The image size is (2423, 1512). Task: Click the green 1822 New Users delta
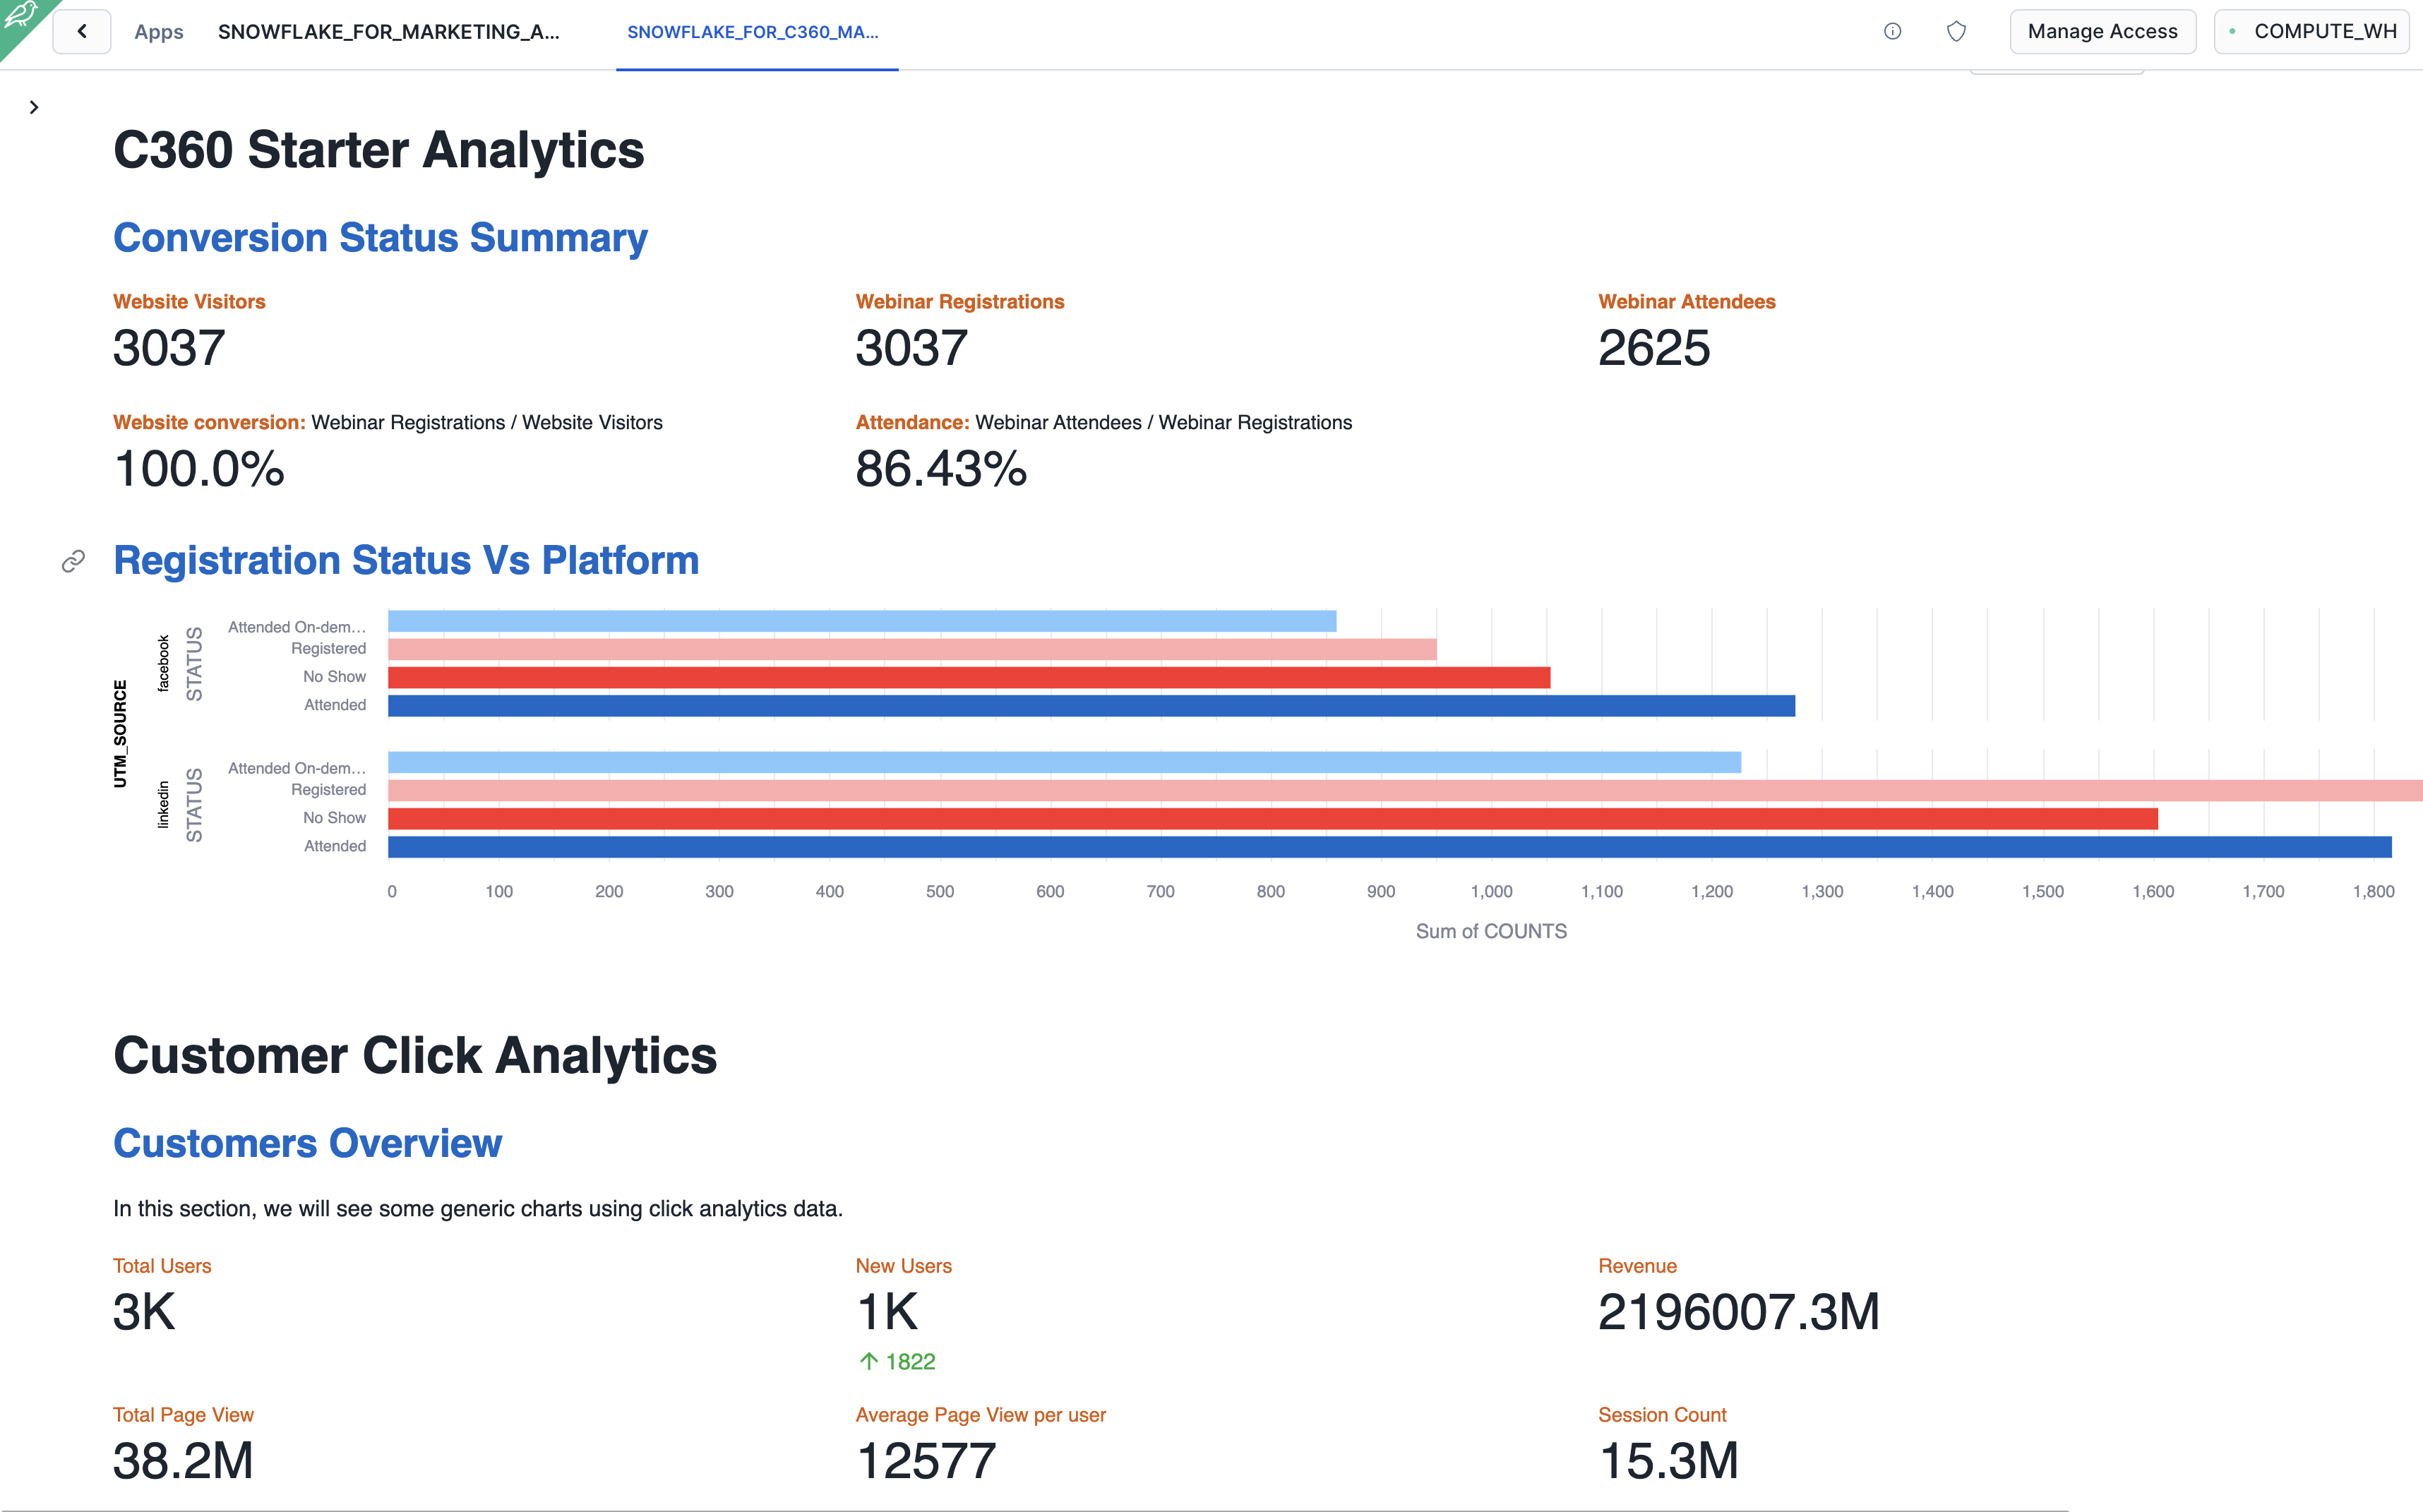pyautogui.click(x=898, y=1362)
